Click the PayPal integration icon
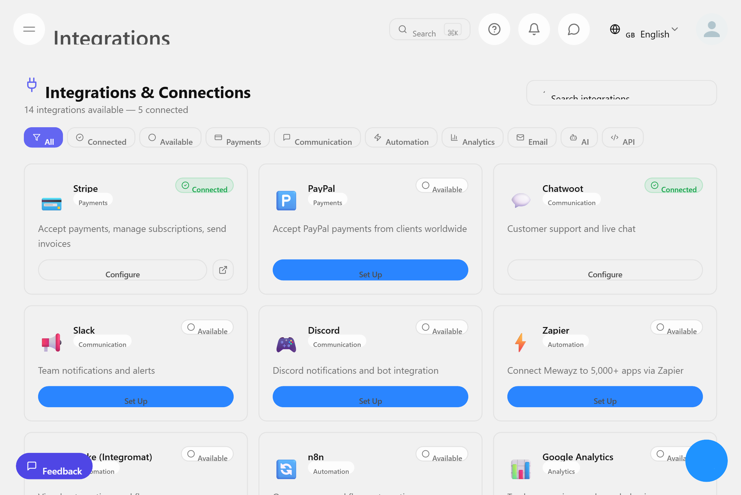The height and width of the screenshot is (495, 741). click(286, 200)
